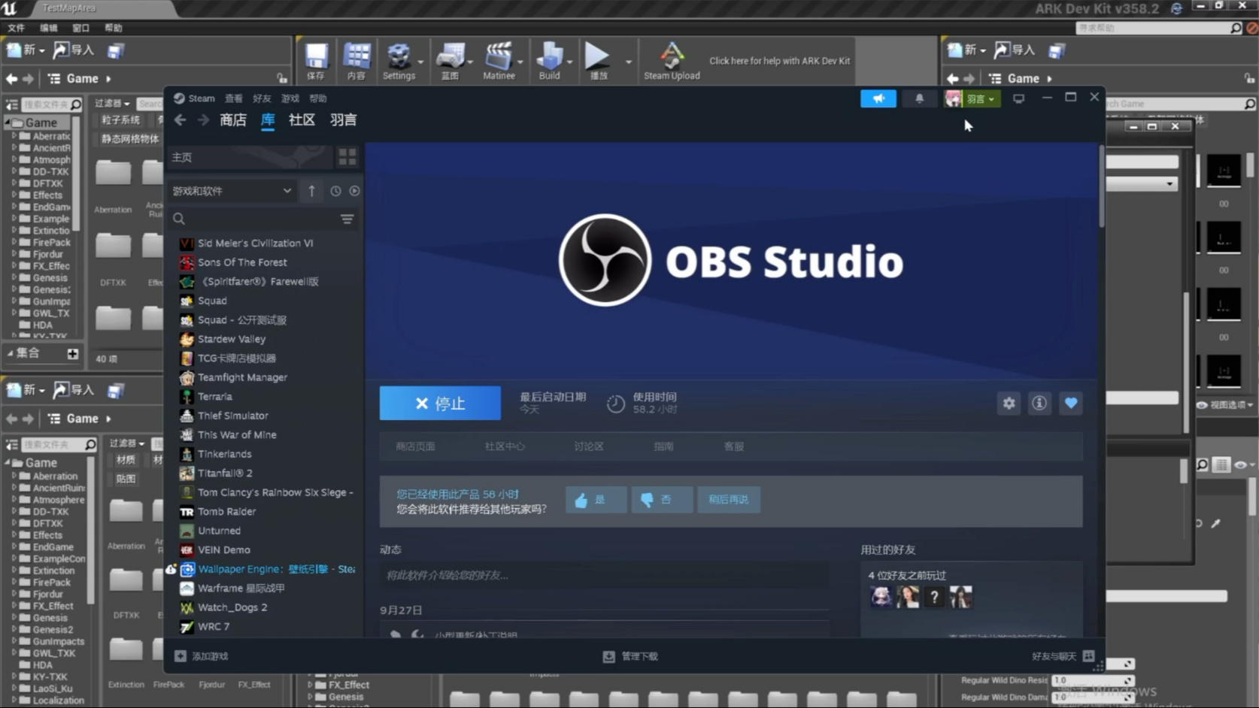Expand the LaoSi_Ku folder arrow
Screen dimensions: 1259x708
[x=14, y=688]
